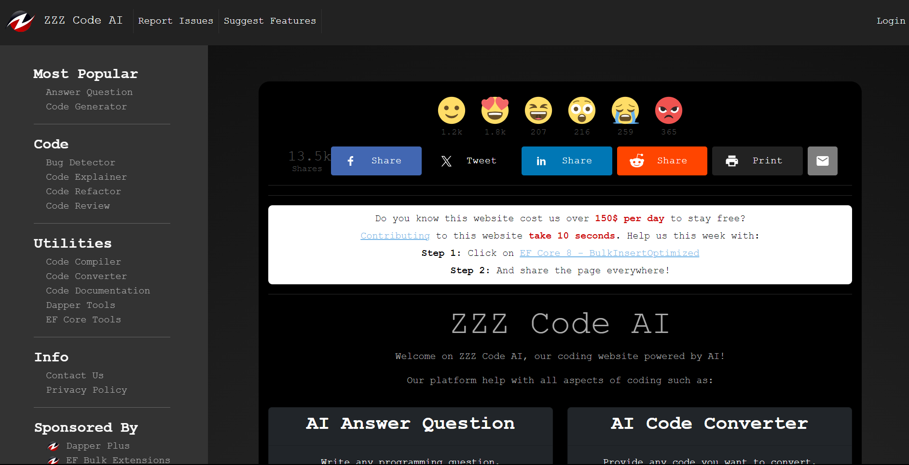Open Bug Detector from the sidebar

tap(81, 163)
